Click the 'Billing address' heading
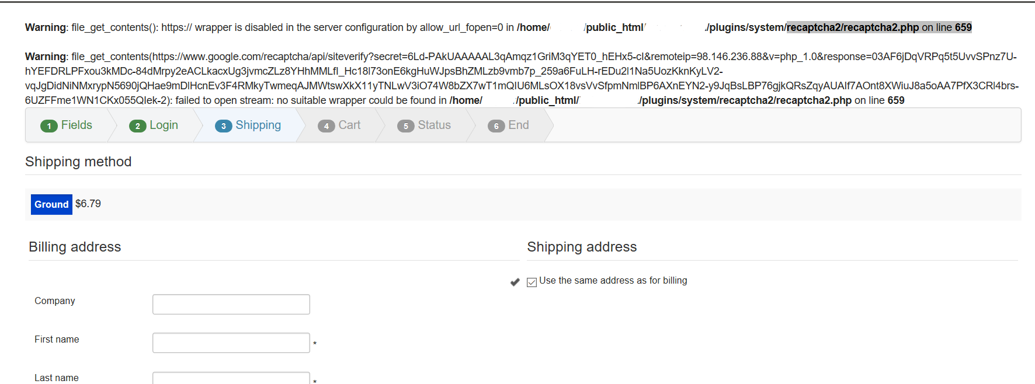Image resolution: width=1035 pixels, height=384 pixels. [75, 247]
